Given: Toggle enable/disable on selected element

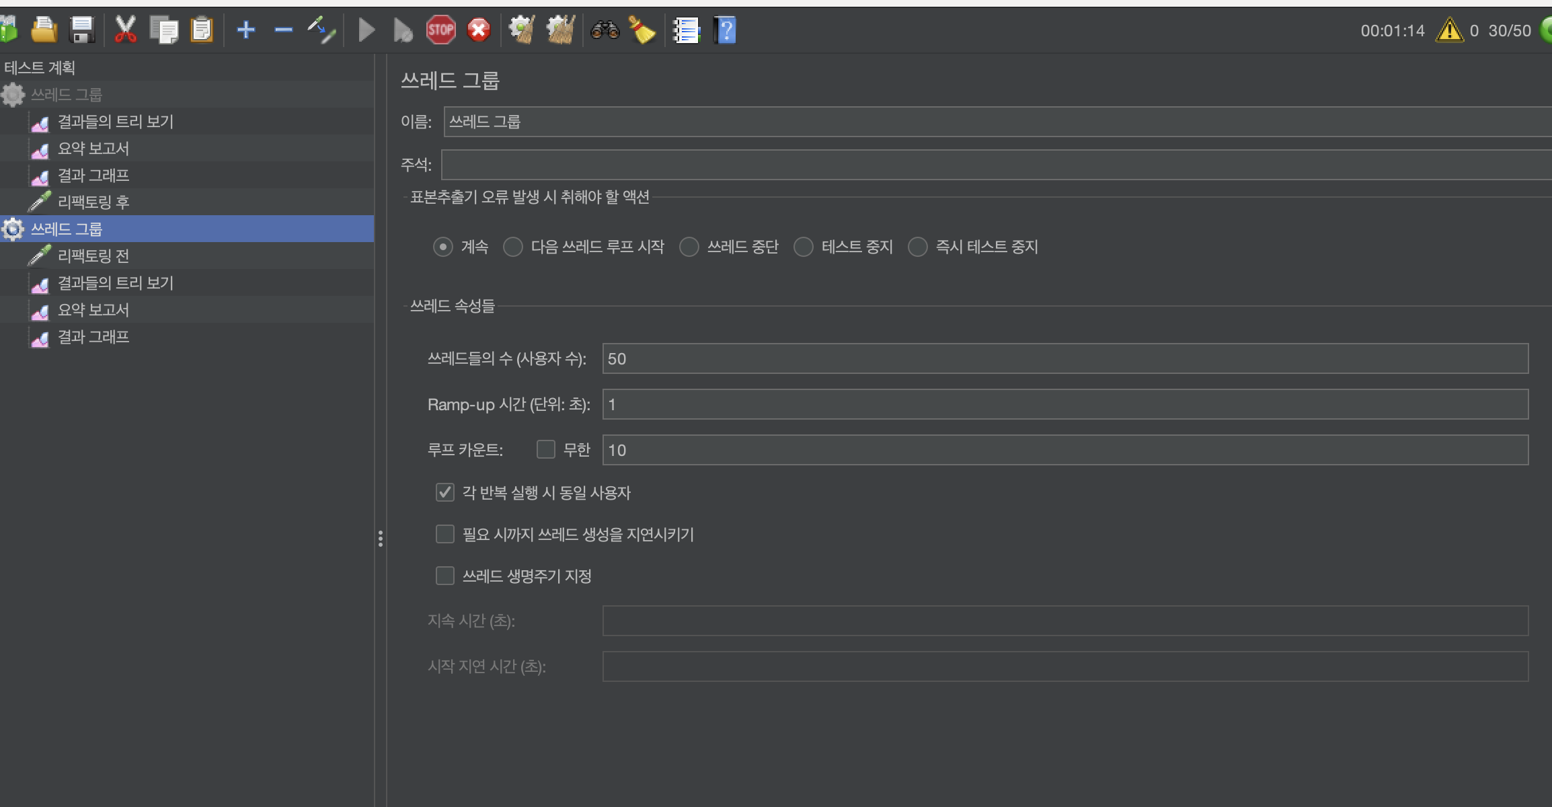Looking at the screenshot, I should point(321,30).
